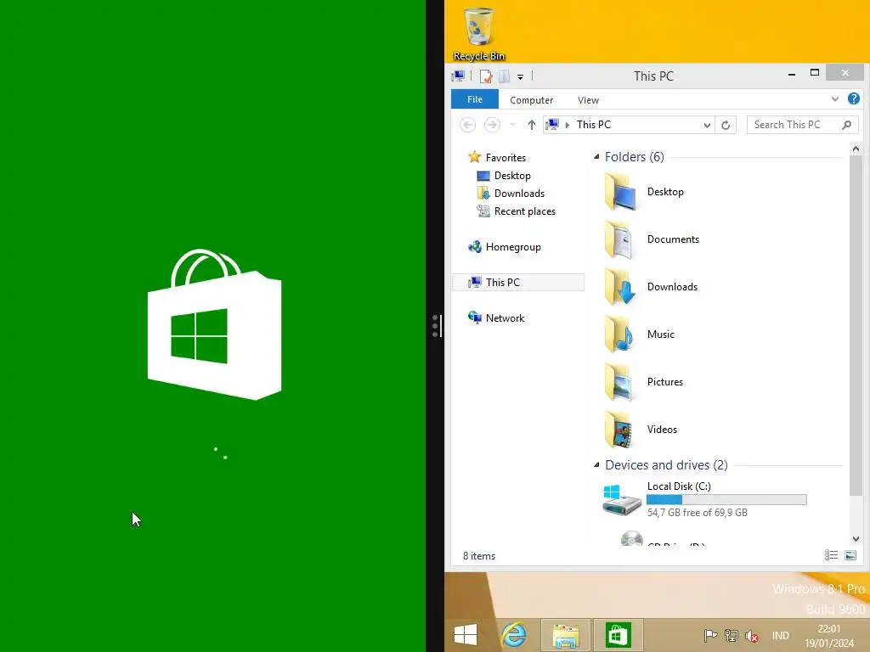Click the This PC system icon in title bar
The height and width of the screenshot is (652, 870).
coord(458,76)
